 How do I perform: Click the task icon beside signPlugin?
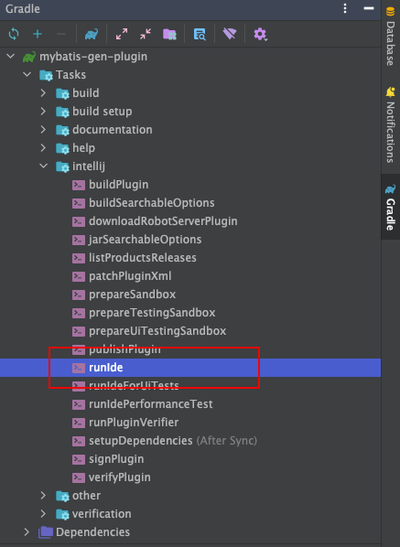coord(79,459)
